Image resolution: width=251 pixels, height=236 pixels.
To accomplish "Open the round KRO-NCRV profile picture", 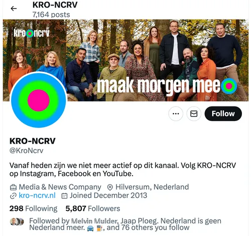I will 39,100.
